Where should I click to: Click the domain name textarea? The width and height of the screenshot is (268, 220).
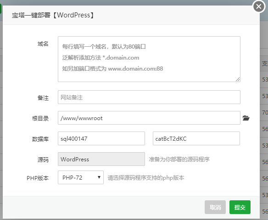(149, 59)
